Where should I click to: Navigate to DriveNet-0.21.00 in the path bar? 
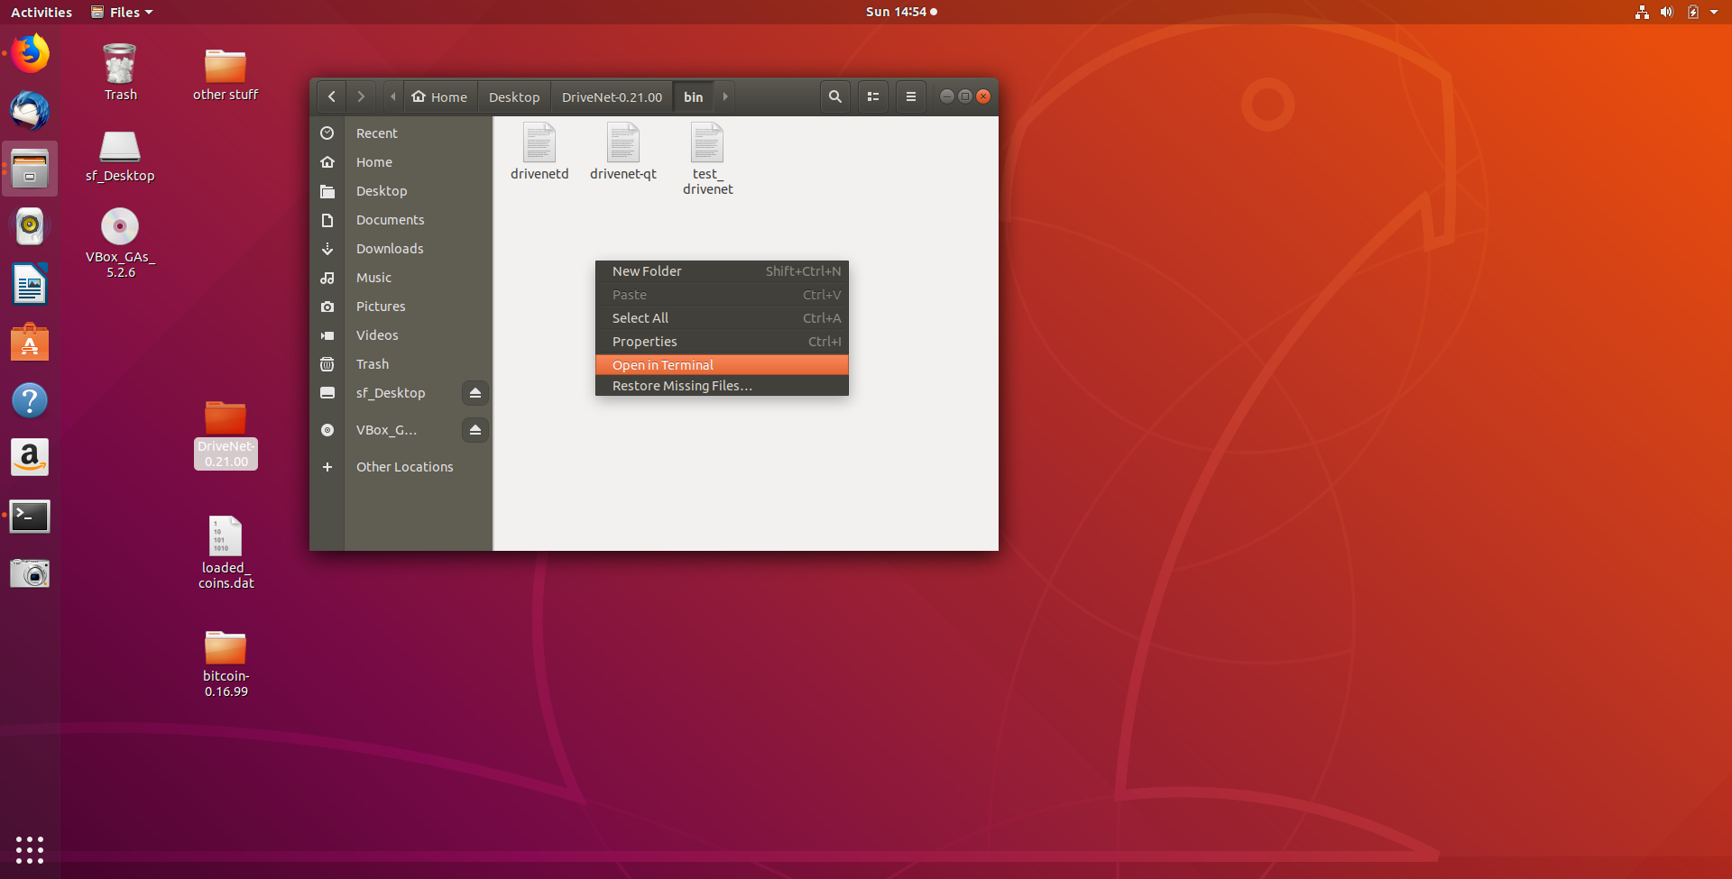coord(612,96)
